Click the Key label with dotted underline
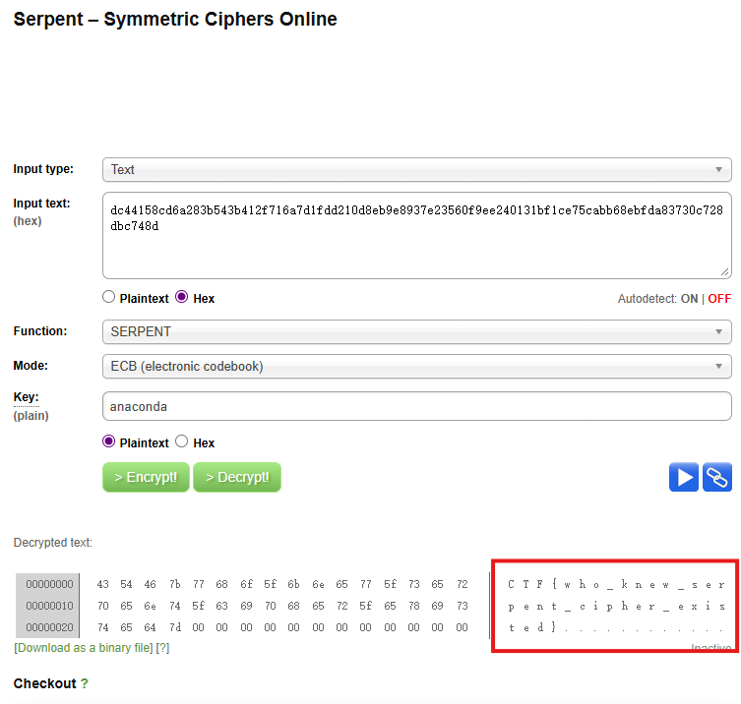This screenshot has width=741, height=704. pyautogui.click(x=26, y=397)
